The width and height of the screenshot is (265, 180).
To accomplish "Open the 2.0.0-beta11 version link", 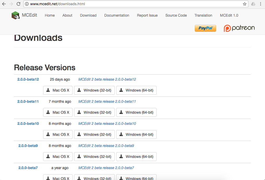I will pos(28,102).
